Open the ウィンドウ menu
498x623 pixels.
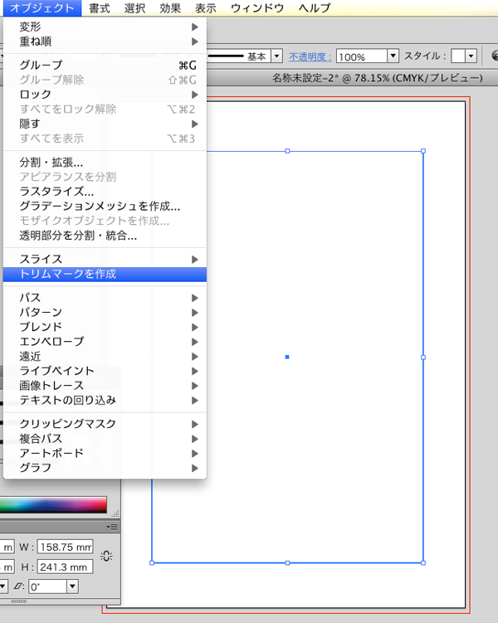257,8
